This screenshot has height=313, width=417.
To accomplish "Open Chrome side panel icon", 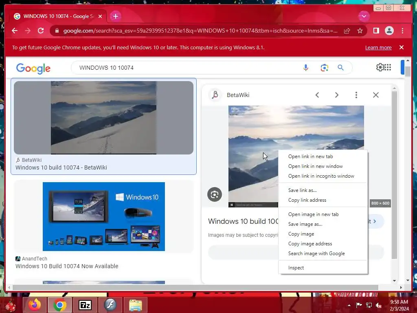I will 376,31.
